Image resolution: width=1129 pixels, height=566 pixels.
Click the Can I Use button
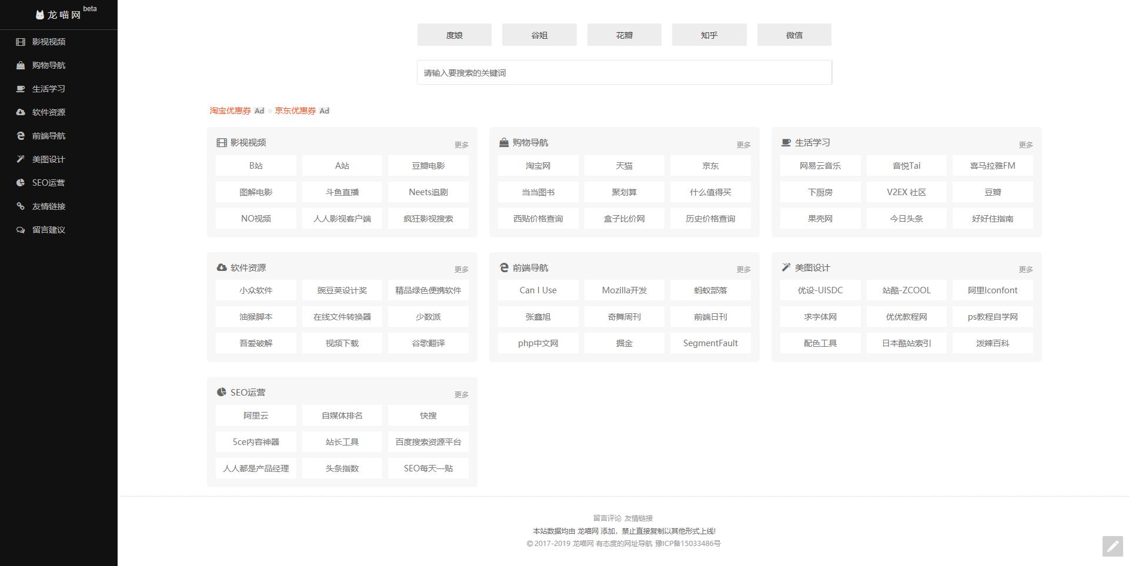pyautogui.click(x=537, y=290)
